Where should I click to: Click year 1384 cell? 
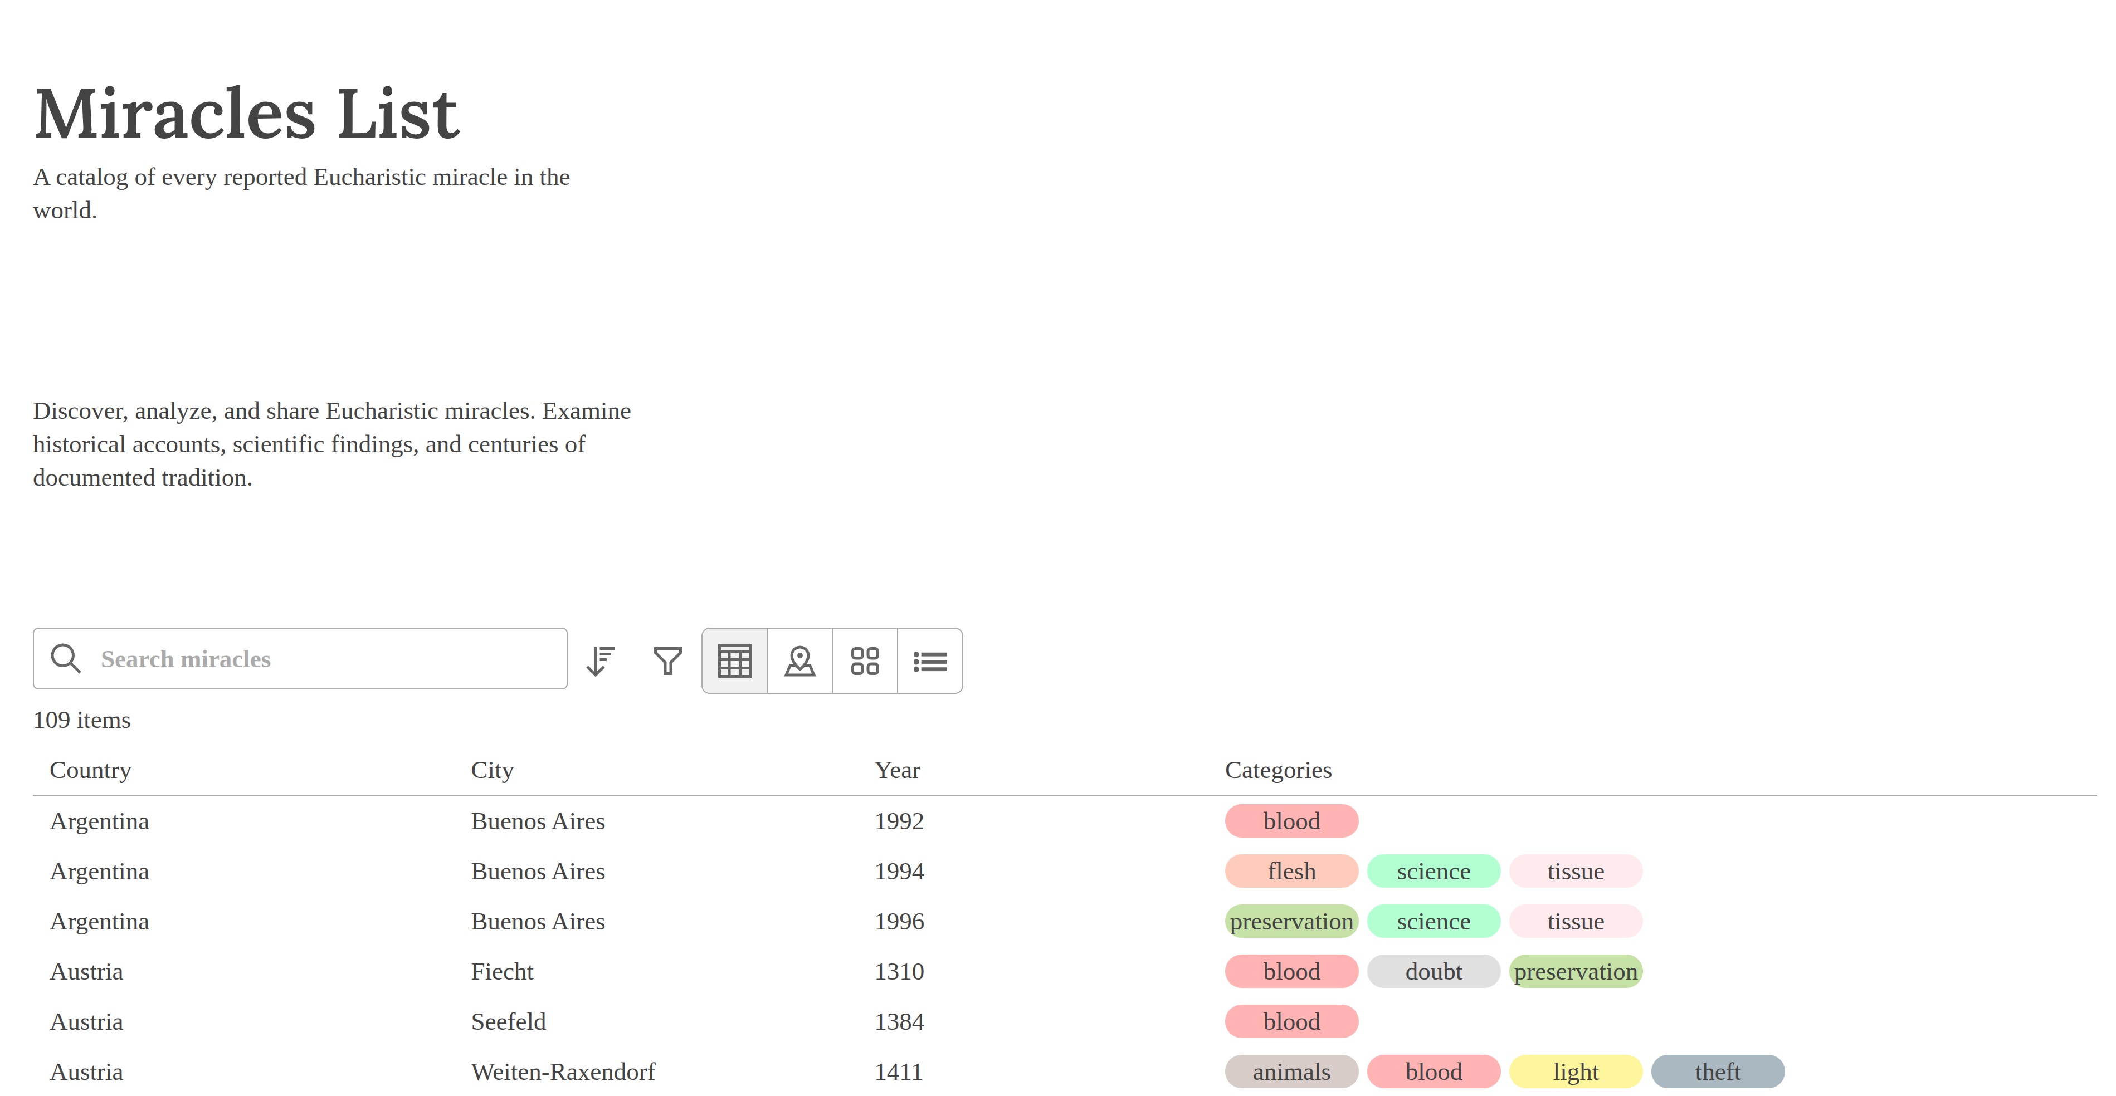coord(899,1021)
